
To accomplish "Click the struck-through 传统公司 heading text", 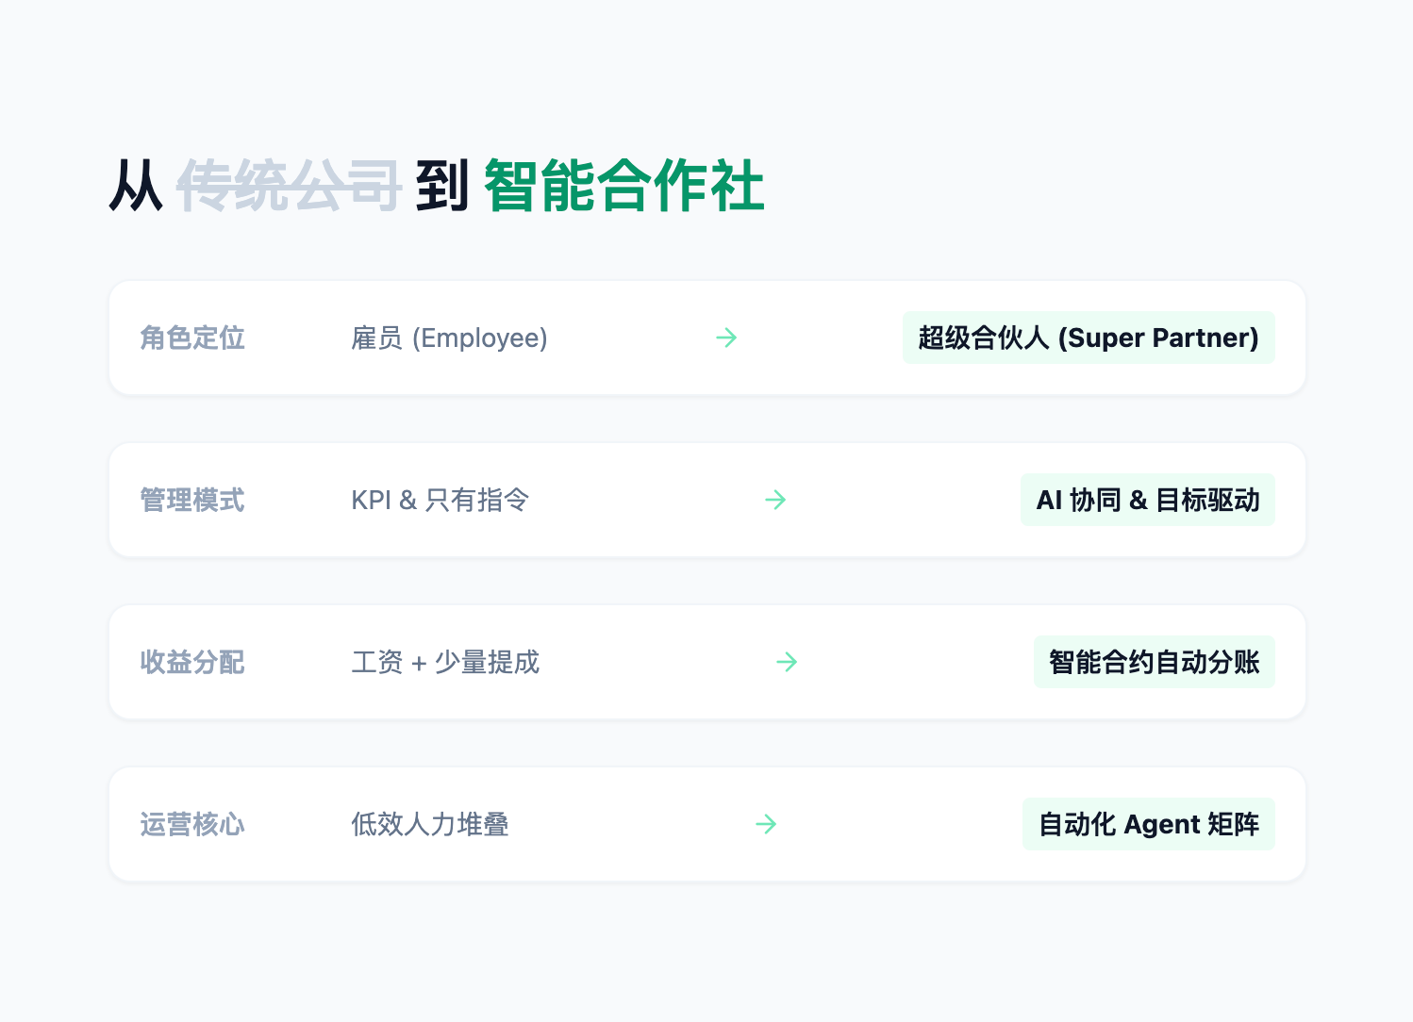I will 289,186.
